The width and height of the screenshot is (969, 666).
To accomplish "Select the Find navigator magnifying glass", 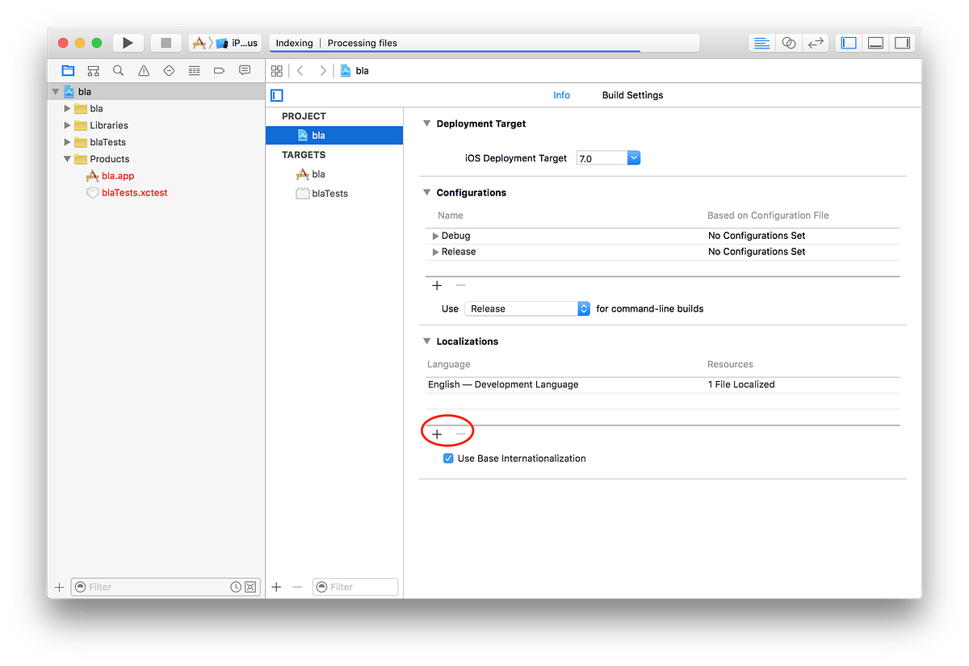I will (x=118, y=70).
